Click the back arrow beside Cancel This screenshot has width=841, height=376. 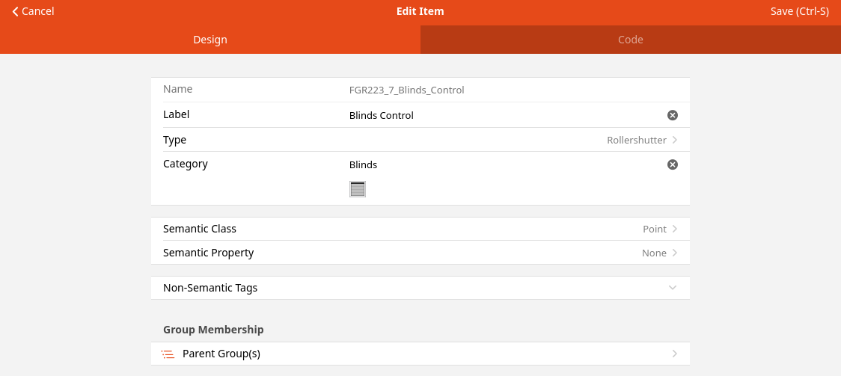point(16,12)
